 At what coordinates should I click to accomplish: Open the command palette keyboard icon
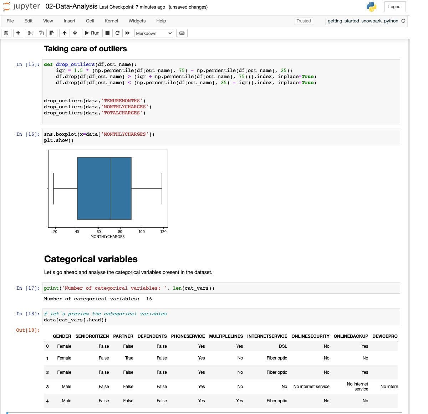coord(182,33)
